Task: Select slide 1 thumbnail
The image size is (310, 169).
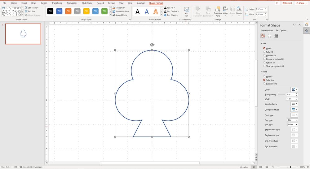Action: (x=23, y=34)
